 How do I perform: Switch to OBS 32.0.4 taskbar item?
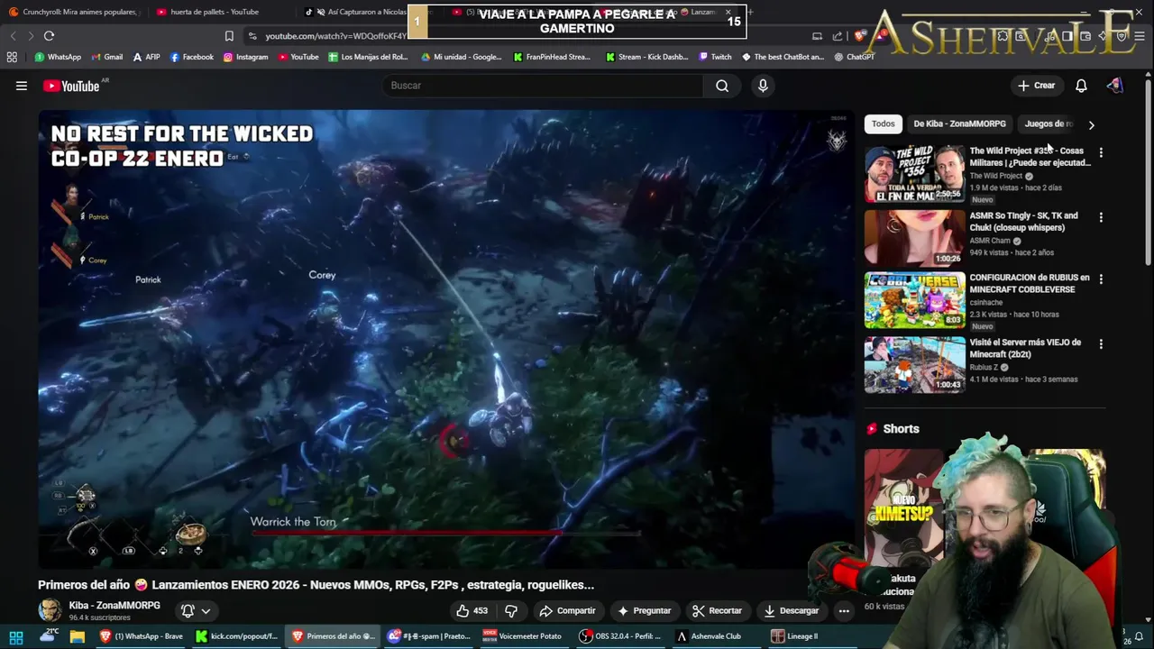[x=620, y=636]
